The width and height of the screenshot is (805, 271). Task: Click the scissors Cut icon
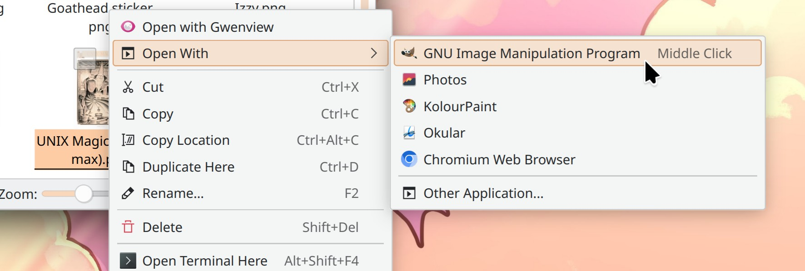pos(128,87)
